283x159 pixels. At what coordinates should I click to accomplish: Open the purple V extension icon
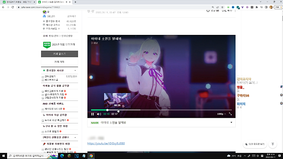[242, 7]
